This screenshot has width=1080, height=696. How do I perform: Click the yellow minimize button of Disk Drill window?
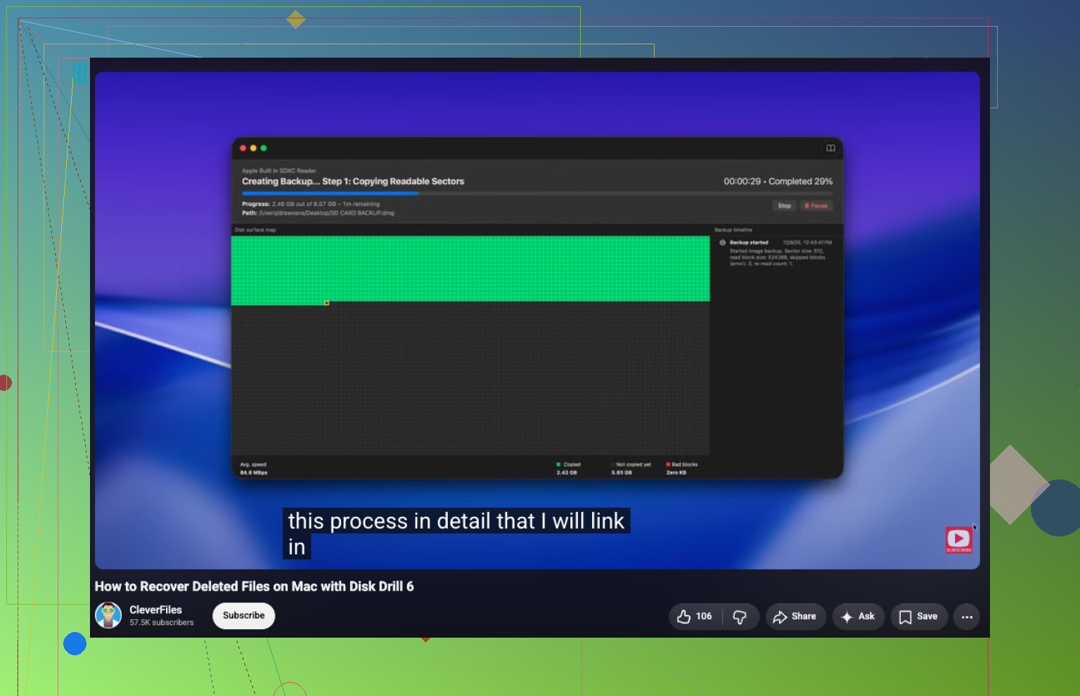click(x=253, y=148)
